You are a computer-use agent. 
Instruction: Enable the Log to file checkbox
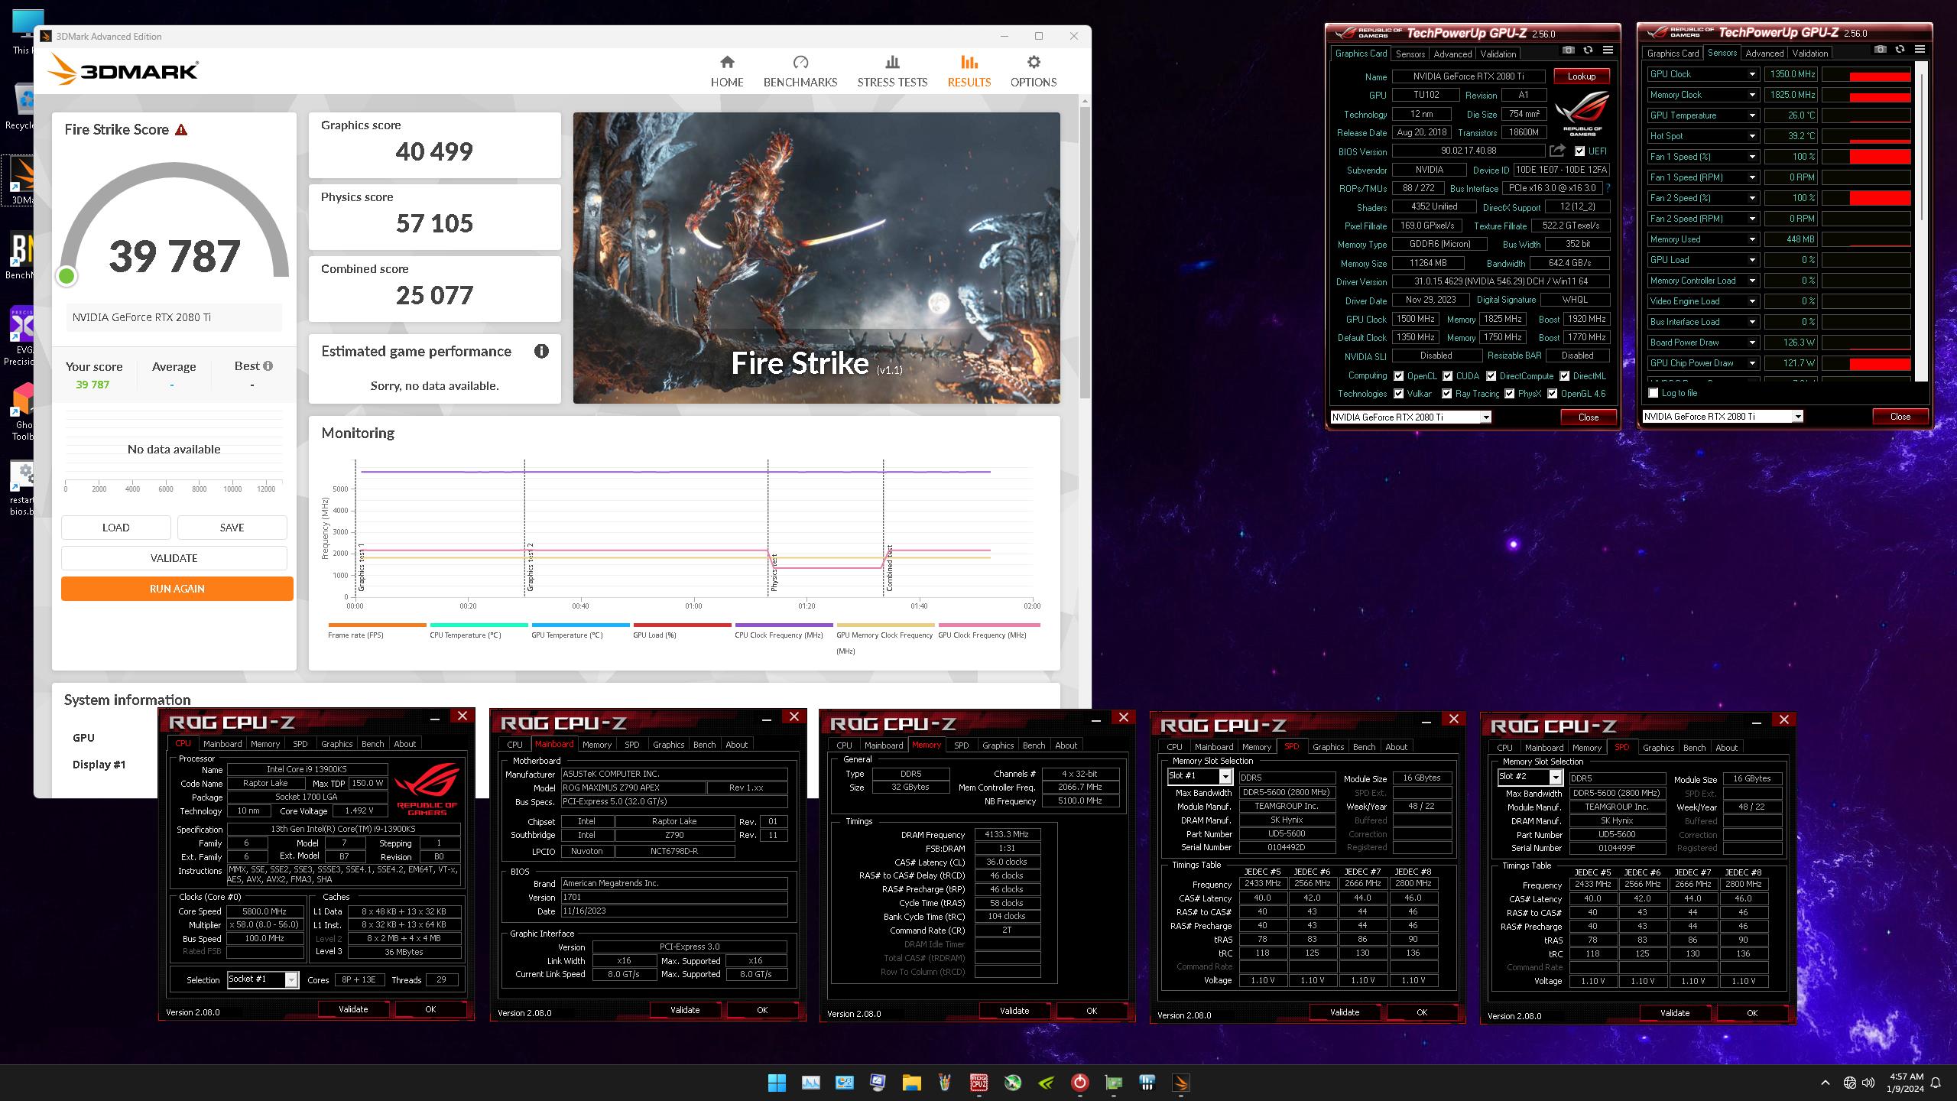1654,393
